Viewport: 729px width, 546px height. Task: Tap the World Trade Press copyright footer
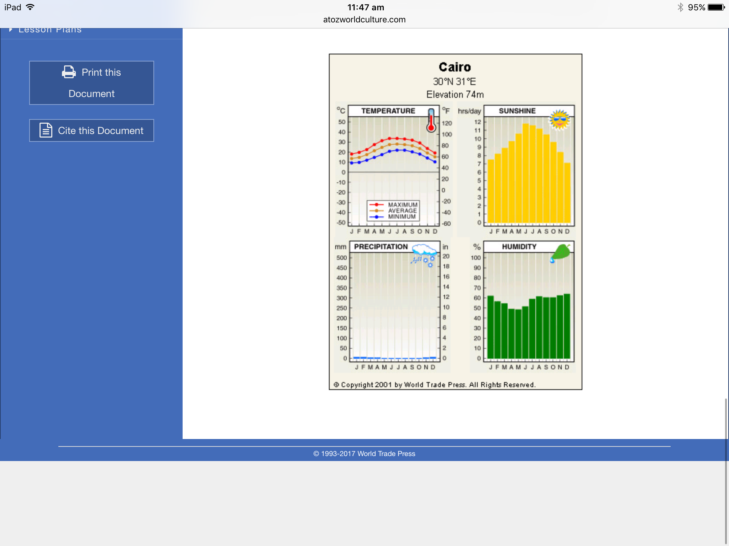point(364,454)
